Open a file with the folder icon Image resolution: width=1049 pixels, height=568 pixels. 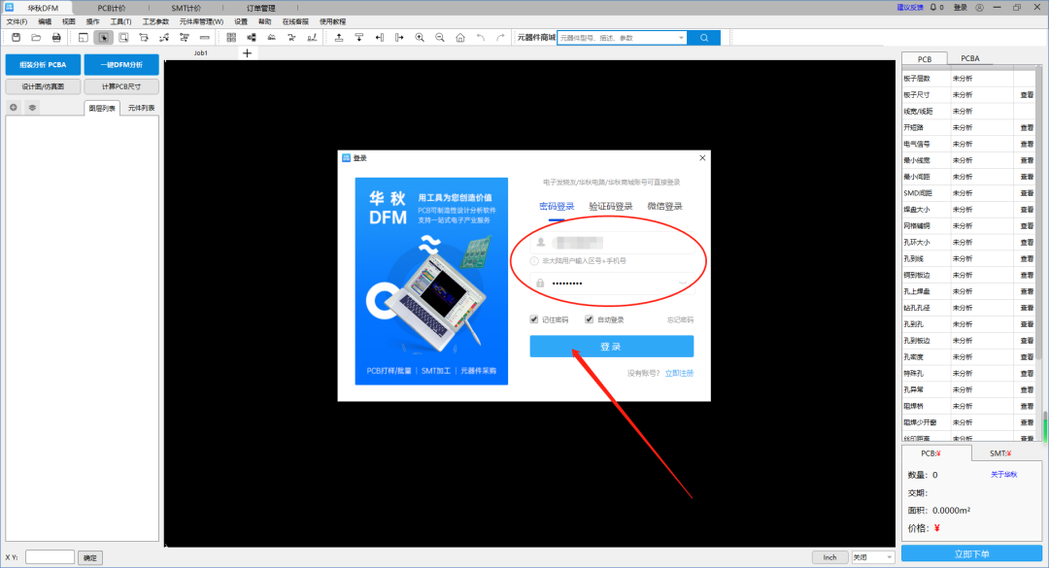point(36,38)
